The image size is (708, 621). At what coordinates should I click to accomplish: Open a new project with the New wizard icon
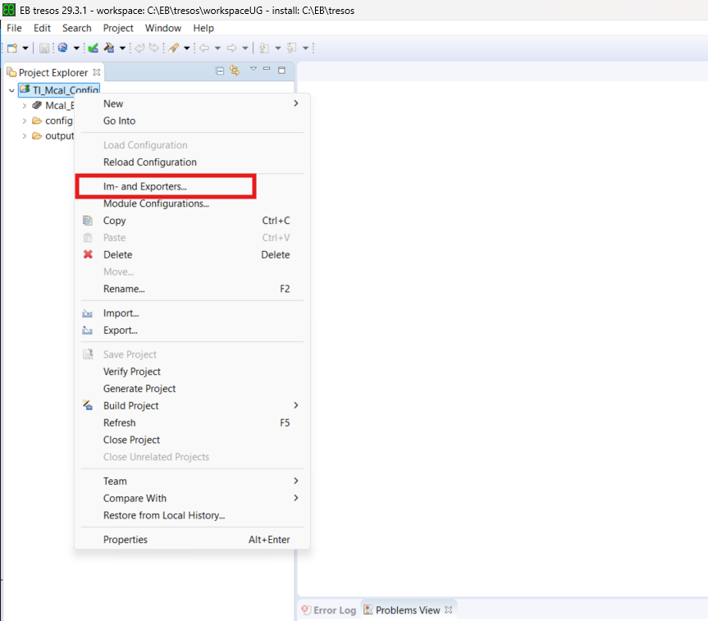(11, 48)
